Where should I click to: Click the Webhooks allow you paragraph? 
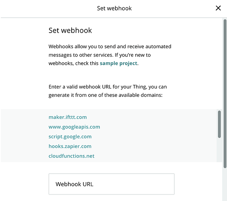110,55
